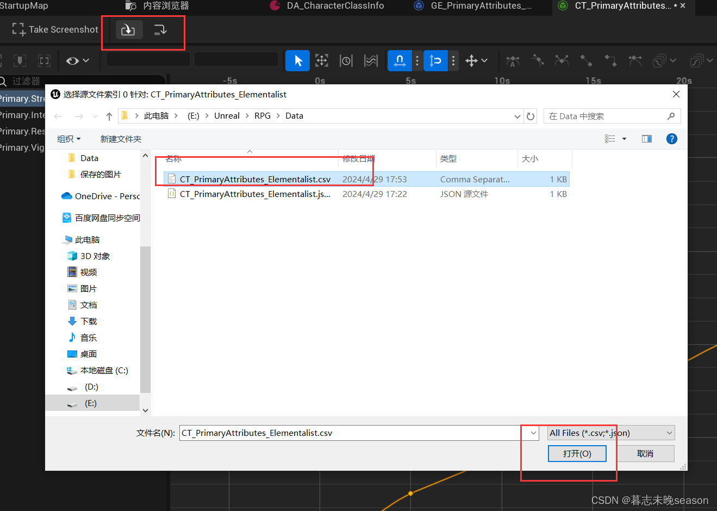Switch to 内容浏览器 tab
717x511 pixels.
coord(158,6)
